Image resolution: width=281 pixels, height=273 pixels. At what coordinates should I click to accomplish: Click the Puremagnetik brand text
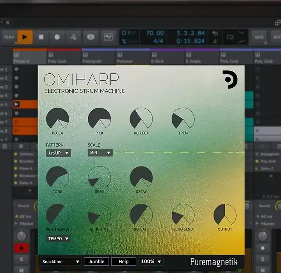(x=214, y=262)
